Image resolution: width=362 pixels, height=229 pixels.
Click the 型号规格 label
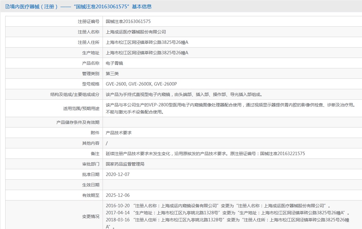point(91,84)
